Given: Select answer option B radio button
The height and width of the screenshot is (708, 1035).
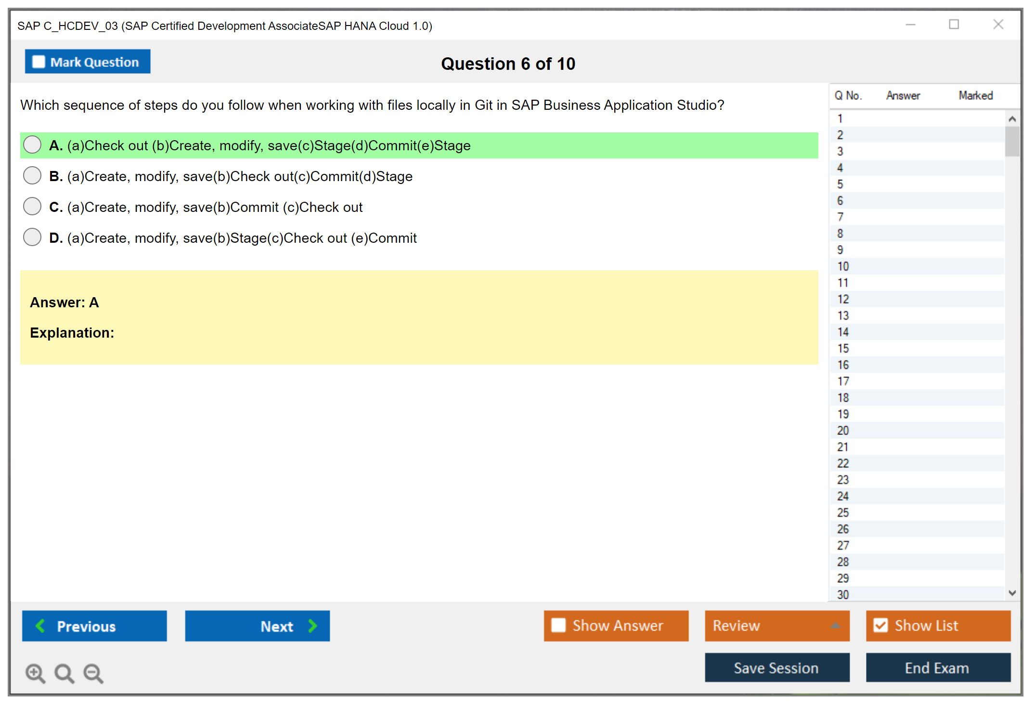Looking at the screenshot, I should [x=32, y=176].
